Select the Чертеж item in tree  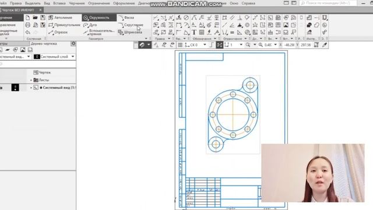(42, 72)
